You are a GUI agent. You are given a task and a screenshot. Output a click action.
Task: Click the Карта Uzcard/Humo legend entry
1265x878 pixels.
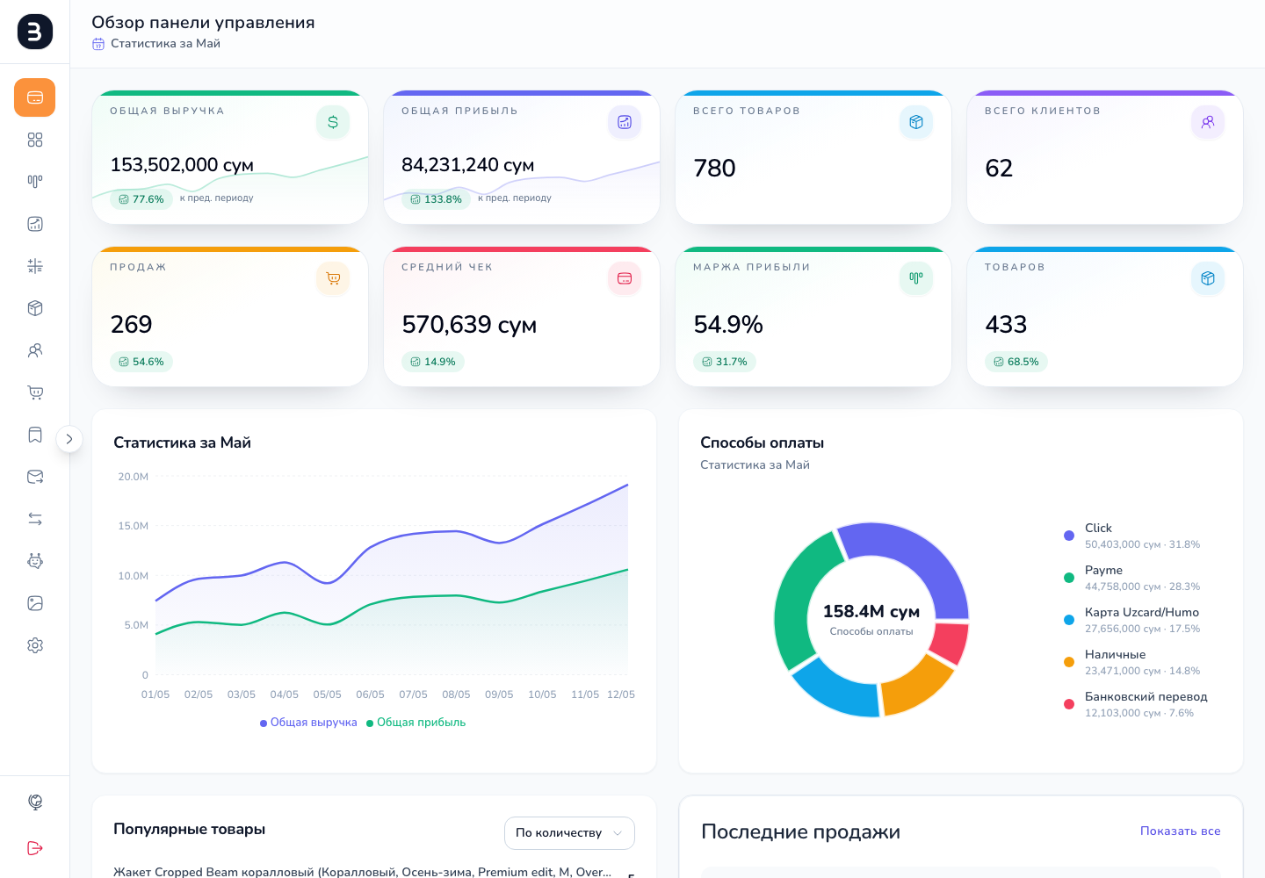pos(1132,620)
